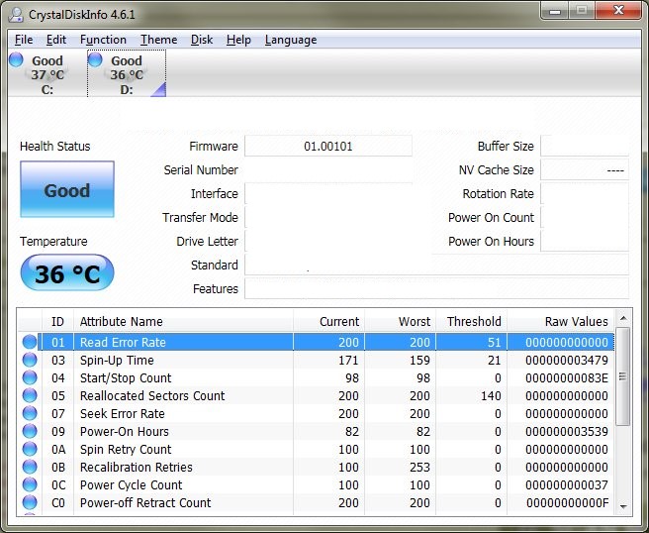Click the blue status orb for Read Error Rate

(30, 342)
